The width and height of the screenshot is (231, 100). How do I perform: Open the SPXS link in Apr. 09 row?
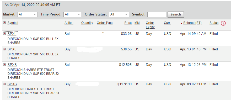12,84
